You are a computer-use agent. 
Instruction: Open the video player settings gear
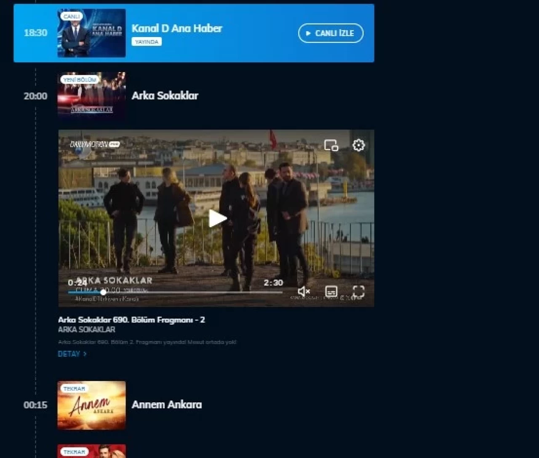[x=358, y=145]
